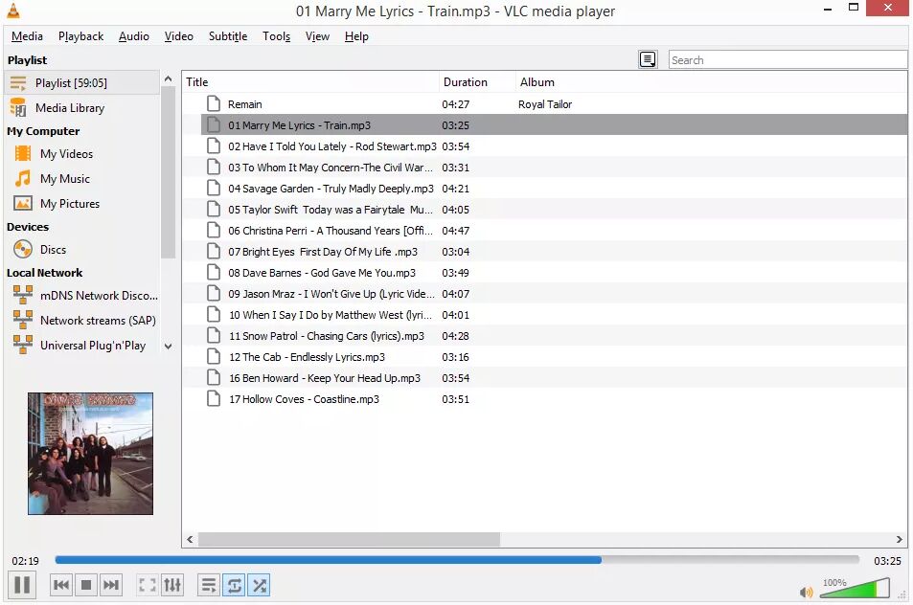
Task: Open My Music sidebar entry
Action: tap(81, 179)
